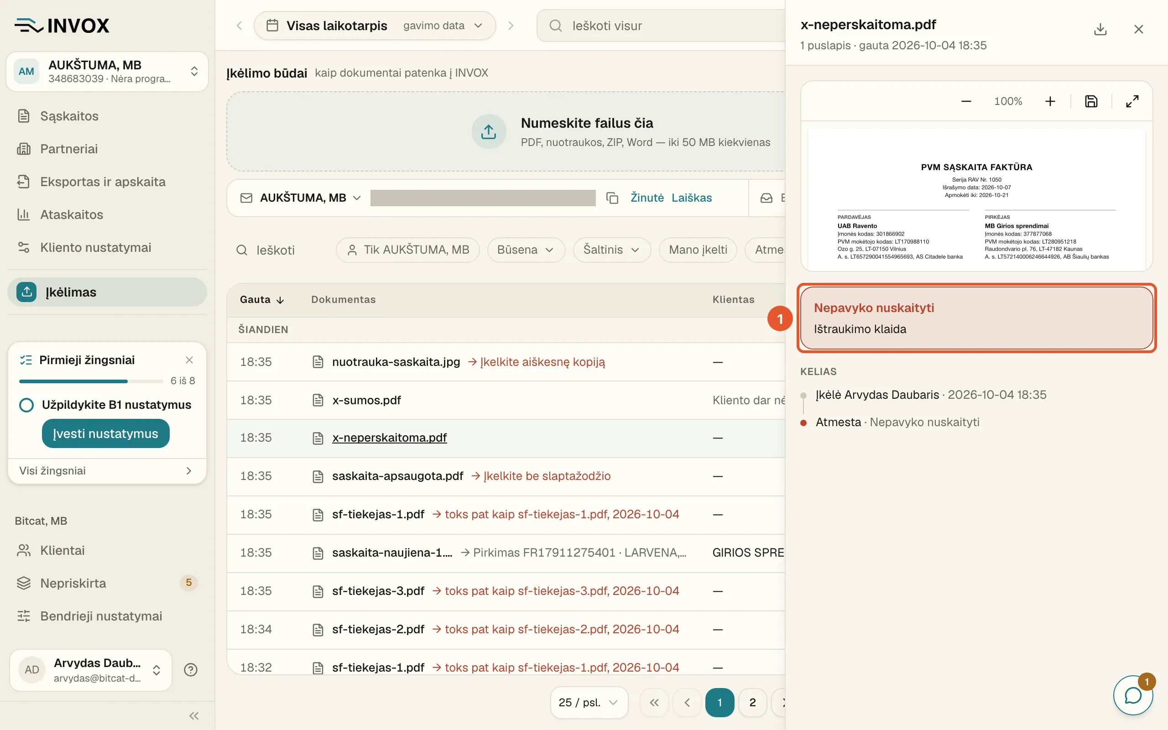
Task: Toggle the Tik AUKŠTUMA, MB filter
Action: [x=408, y=250]
